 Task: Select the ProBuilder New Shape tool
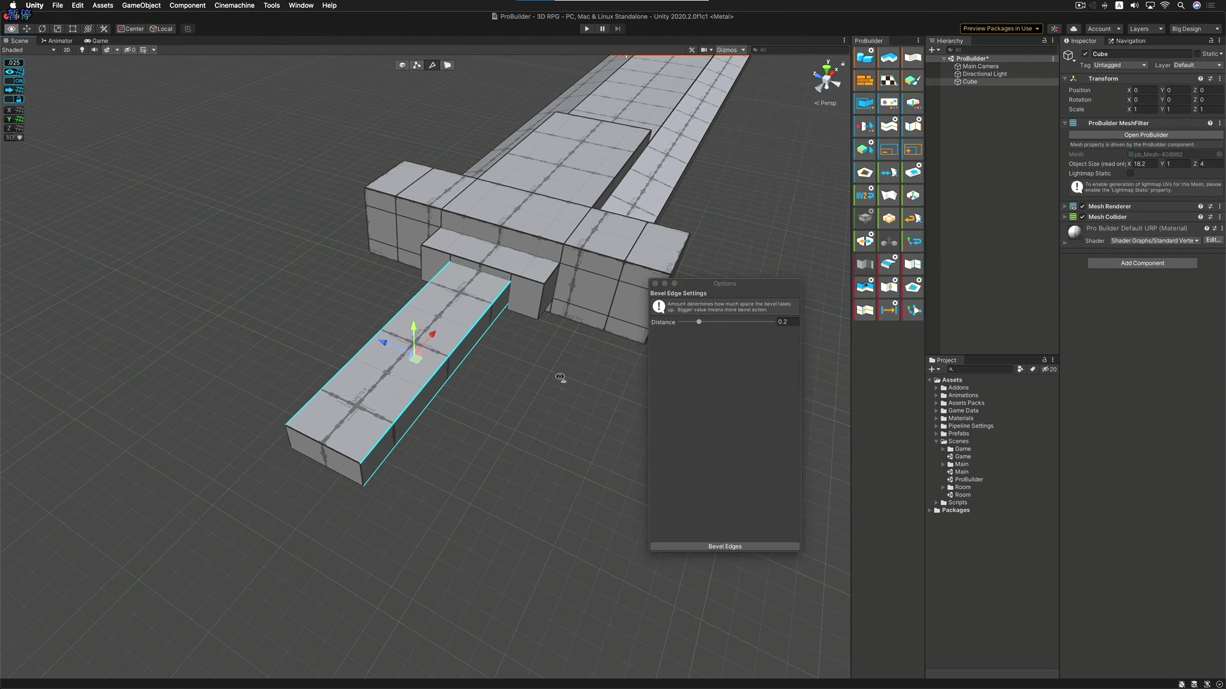coord(865,57)
